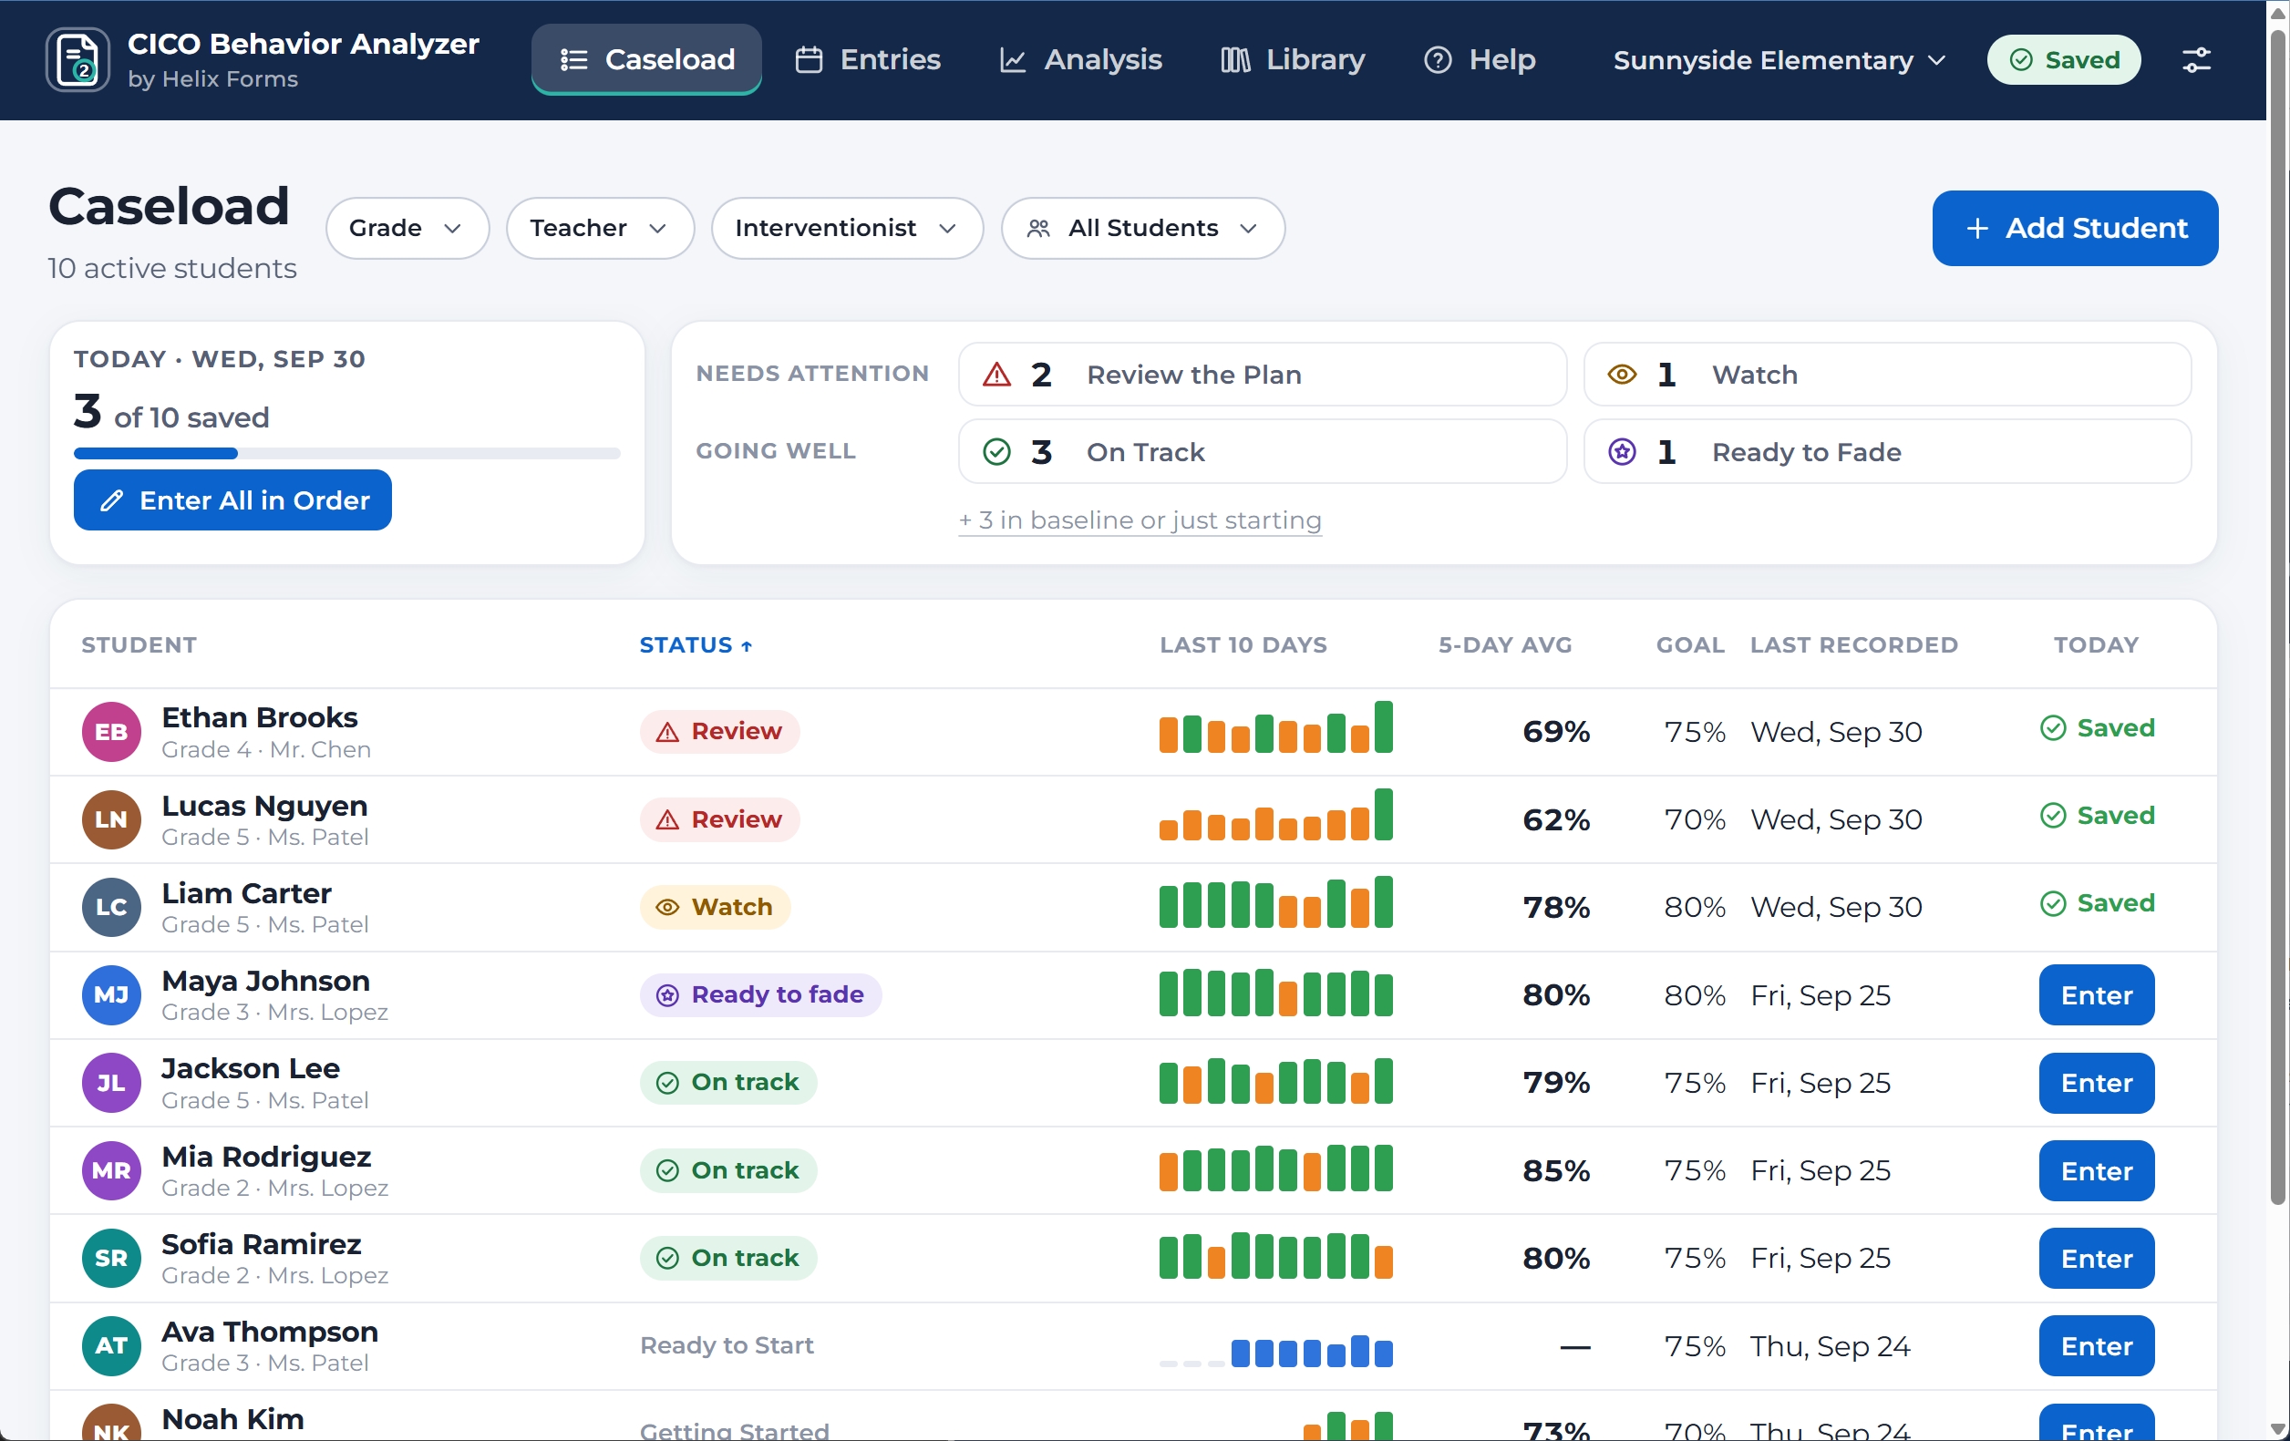Click Lucas Nguyen's LN avatar
2290x1441 pixels.
tap(111, 819)
